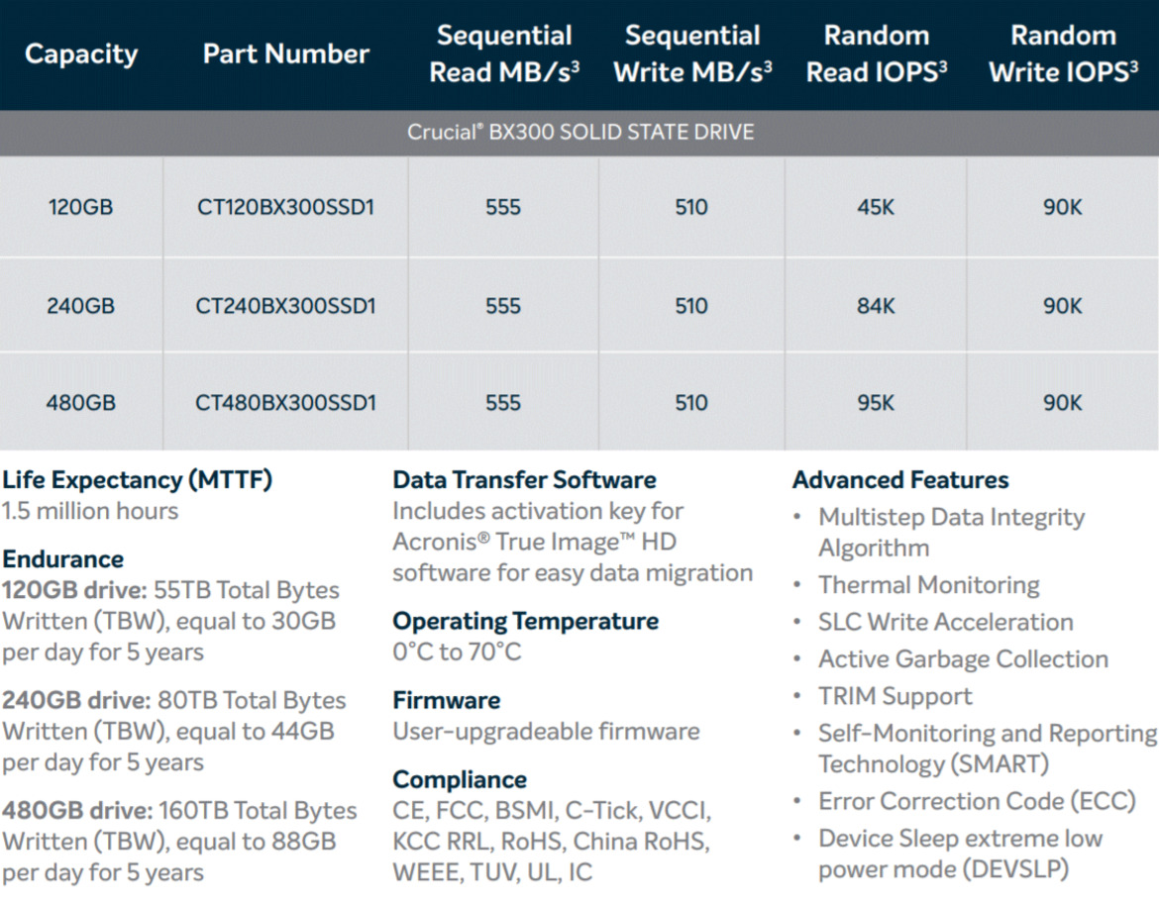Viewport: 1159px width, 903px height.
Task: Click the Advanced Features heading
Action: tap(901, 480)
